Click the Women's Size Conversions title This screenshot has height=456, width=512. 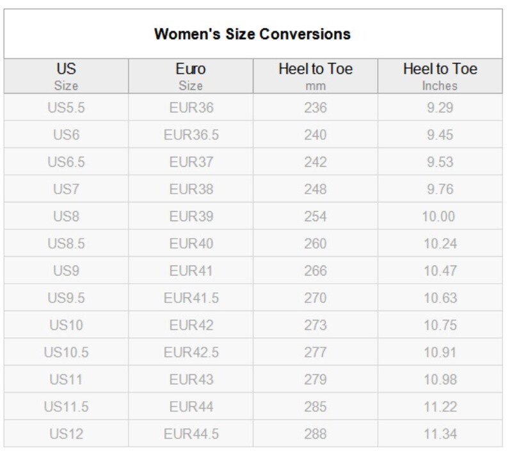coord(252,34)
